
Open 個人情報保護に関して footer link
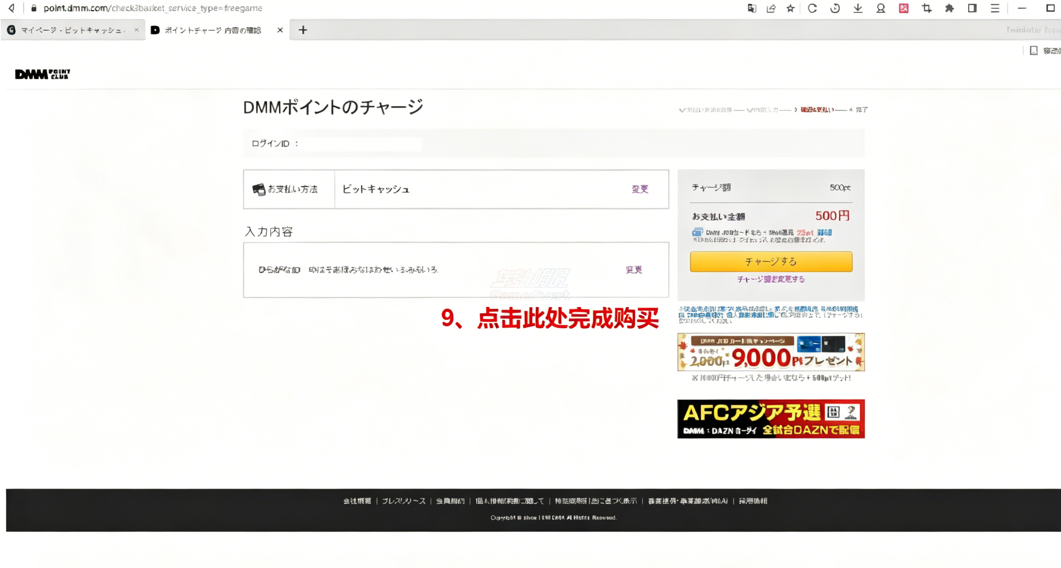pyautogui.click(x=509, y=501)
